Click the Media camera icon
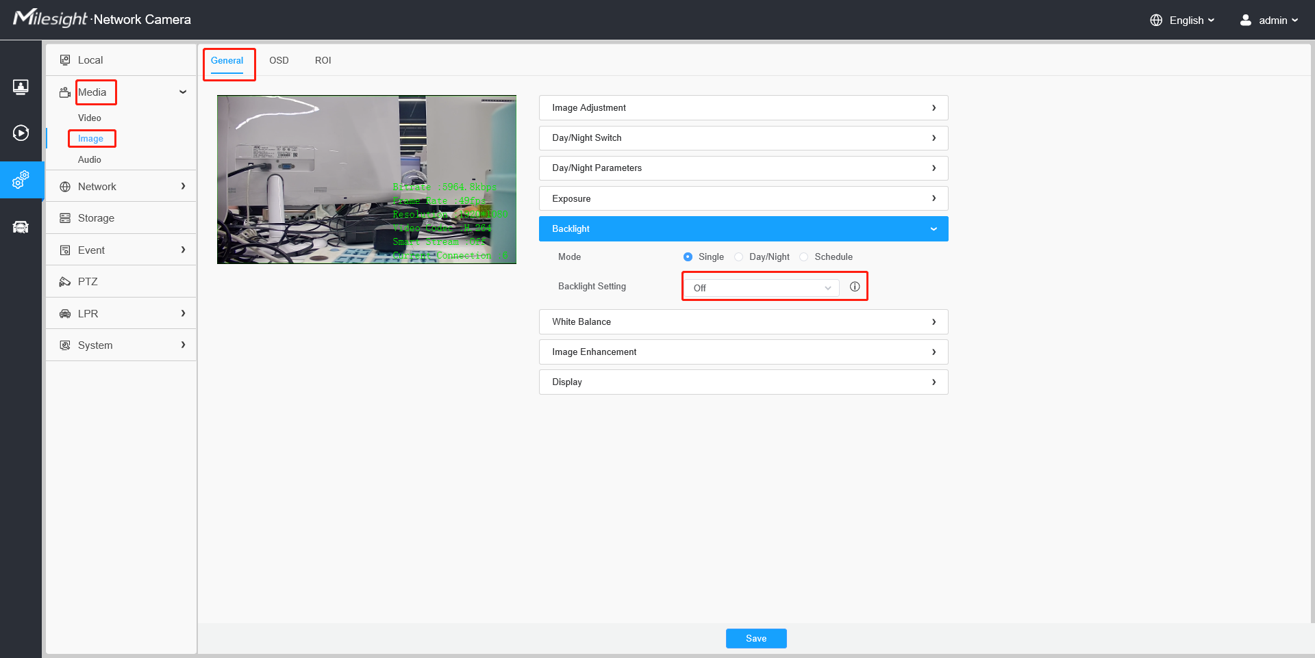 [x=65, y=92]
